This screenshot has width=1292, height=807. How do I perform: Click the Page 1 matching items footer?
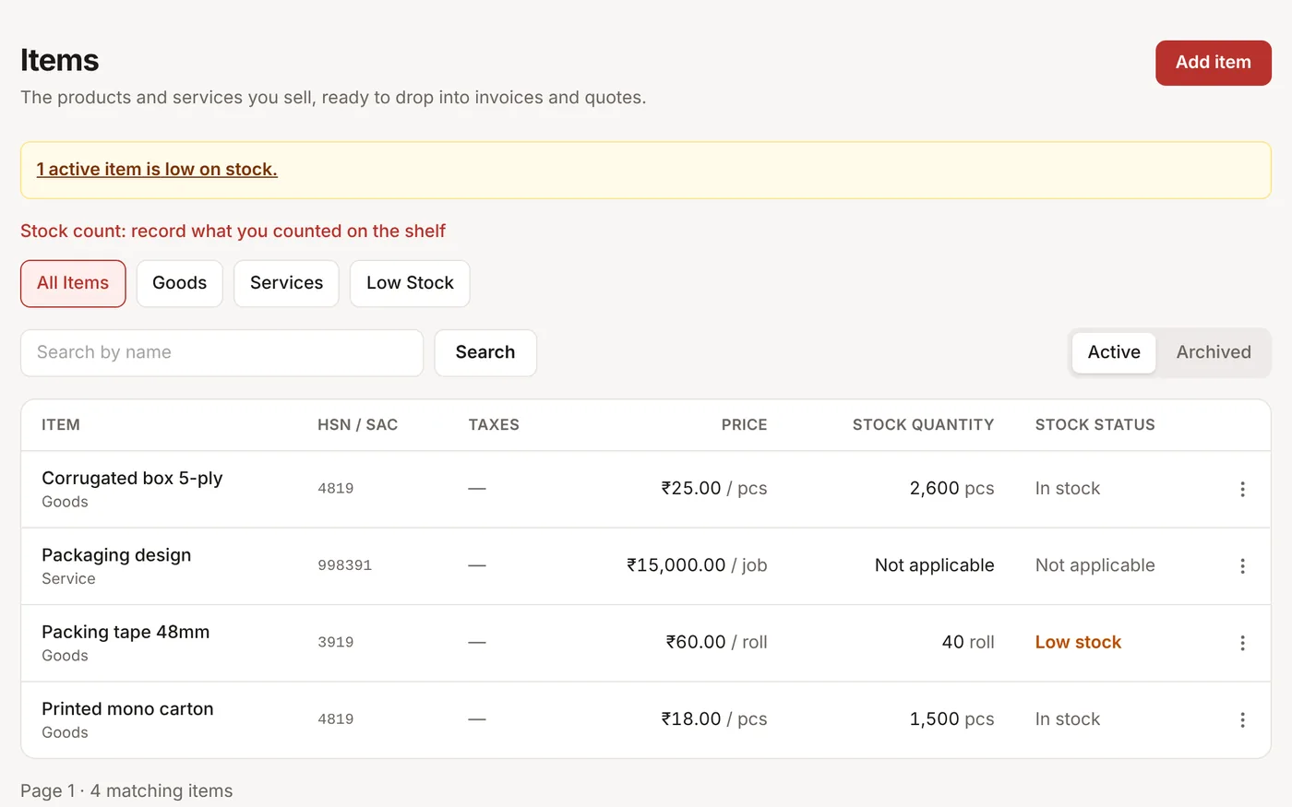tap(126, 791)
